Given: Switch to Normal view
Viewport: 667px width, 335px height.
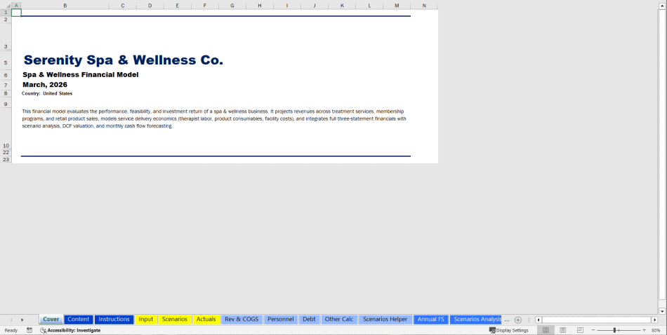Looking at the screenshot, I should (x=546, y=330).
